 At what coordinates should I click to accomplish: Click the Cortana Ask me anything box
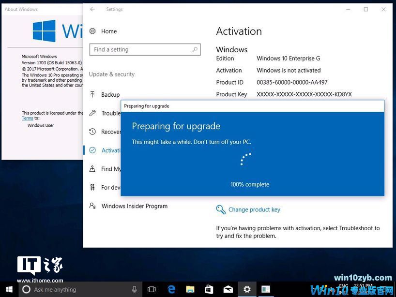click(73, 289)
